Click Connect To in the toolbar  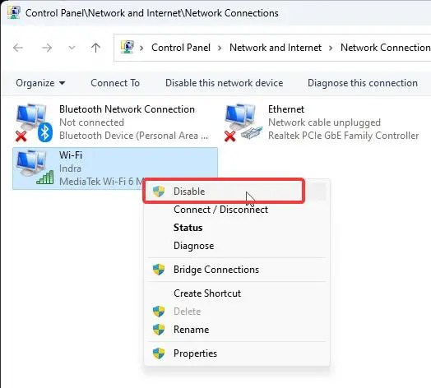pyautogui.click(x=115, y=83)
